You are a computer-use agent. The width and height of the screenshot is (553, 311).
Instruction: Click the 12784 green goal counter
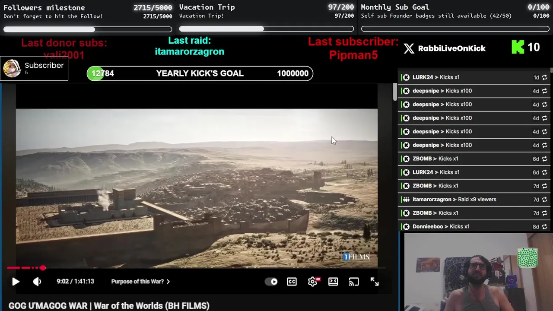[x=102, y=73]
